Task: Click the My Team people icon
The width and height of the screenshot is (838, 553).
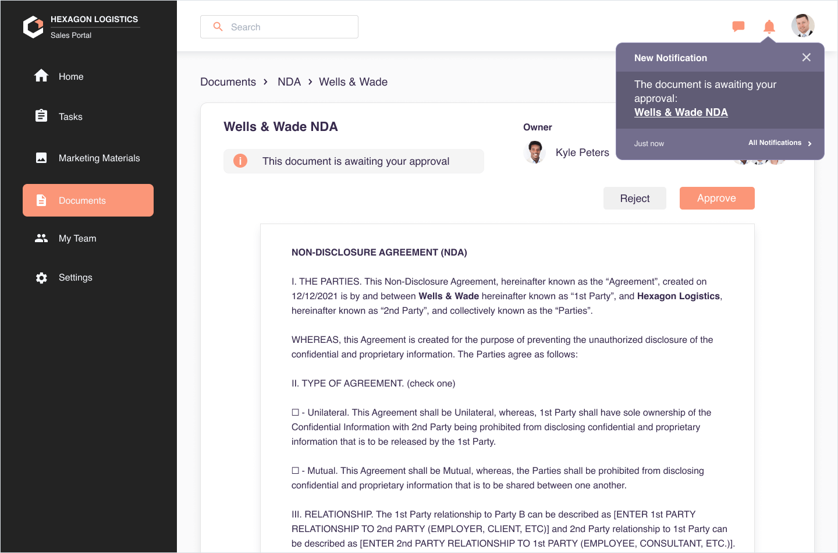Action: pos(41,238)
